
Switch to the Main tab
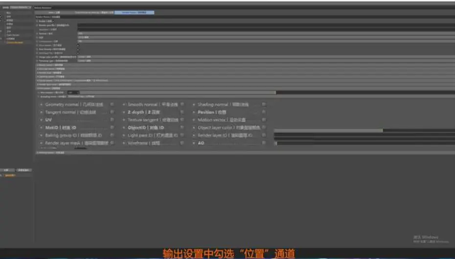coord(54,12)
